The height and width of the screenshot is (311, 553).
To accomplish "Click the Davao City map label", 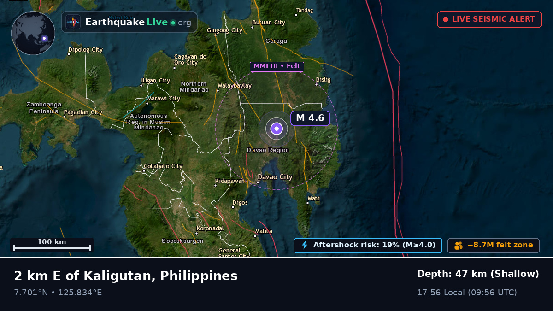I will pos(275,177).
